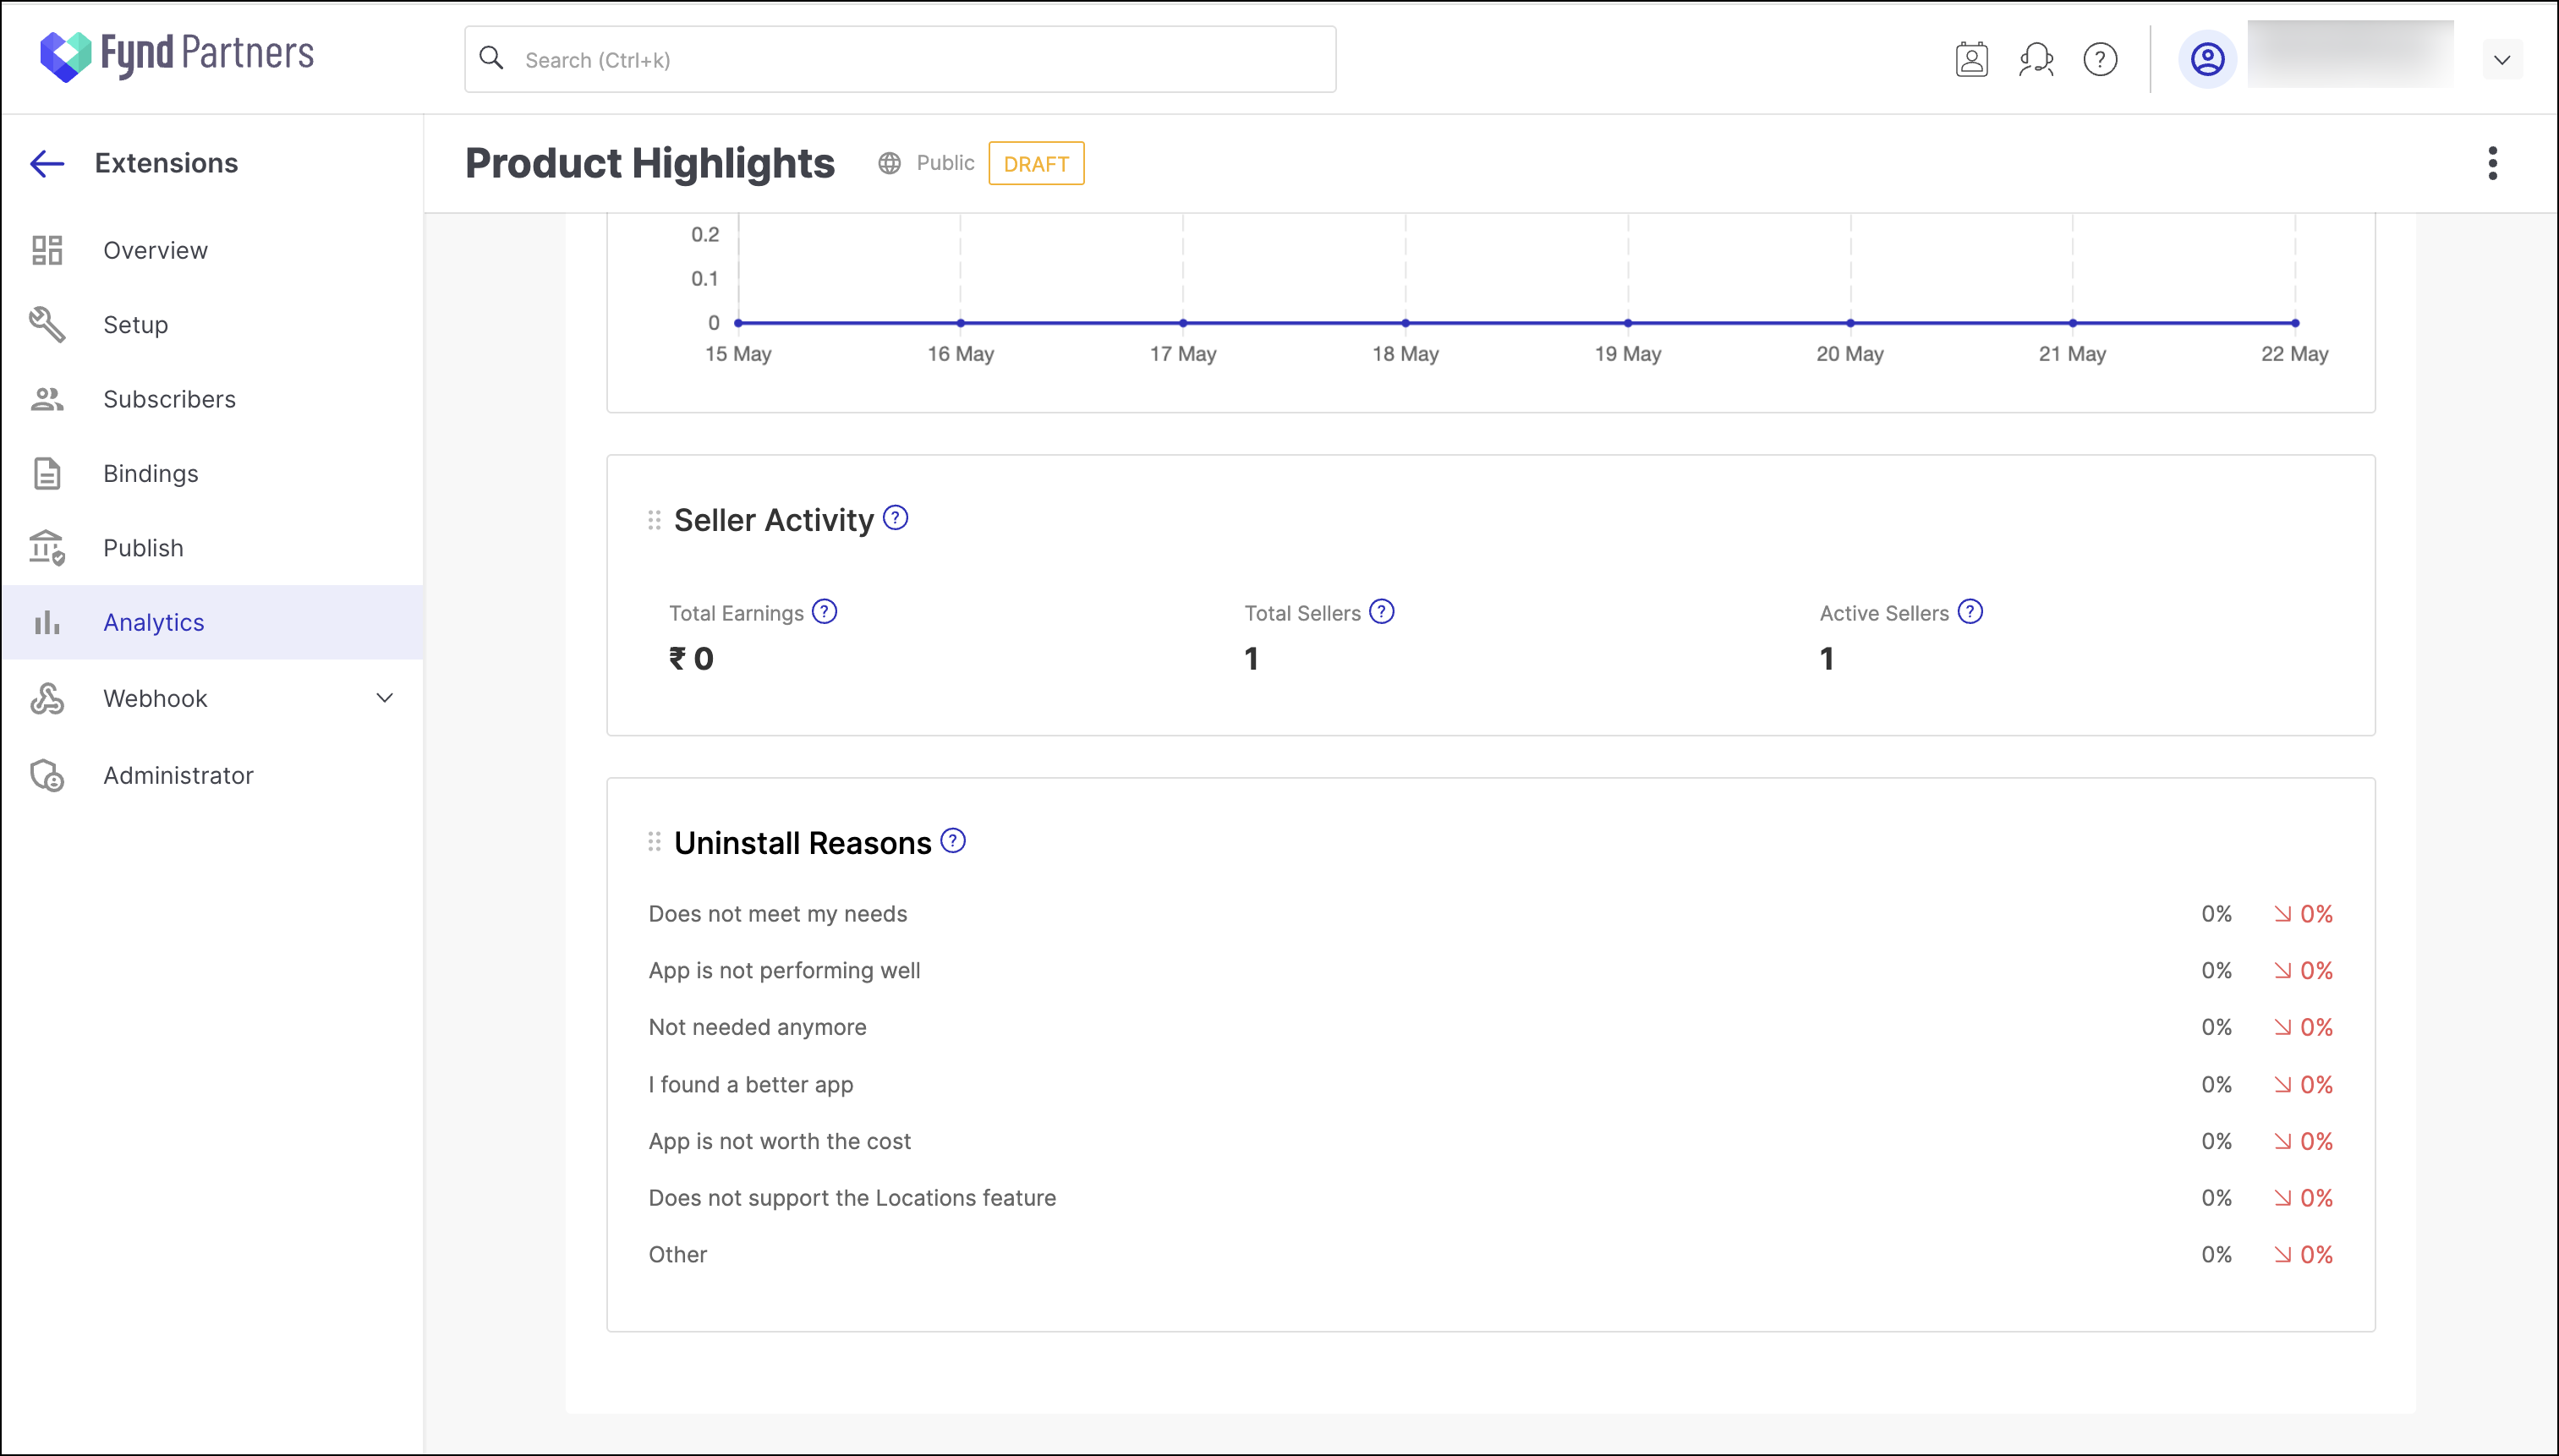Click "I found a better app" row

coord(1490,1084)
